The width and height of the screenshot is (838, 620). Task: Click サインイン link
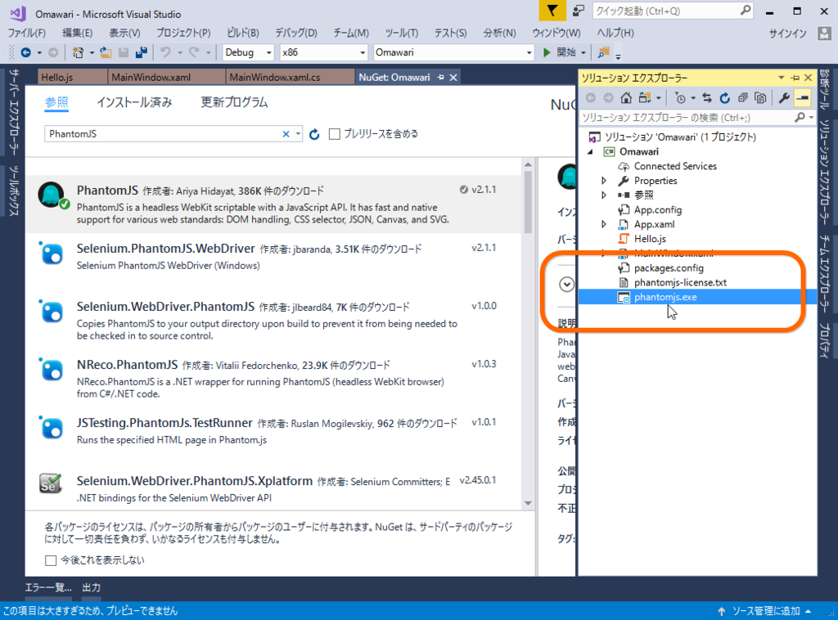[788, 33]
